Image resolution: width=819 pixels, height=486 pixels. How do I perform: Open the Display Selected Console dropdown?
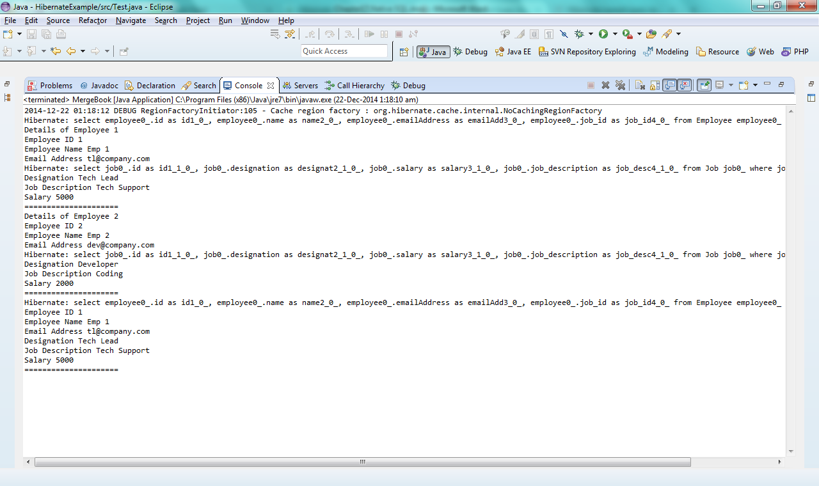731,85
